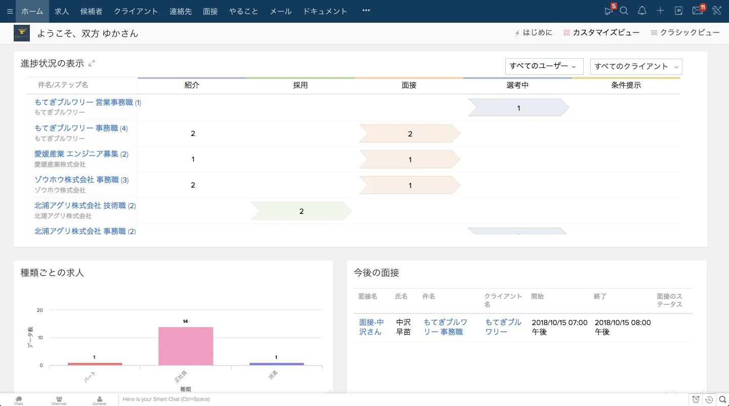The width and height of the screenshot is (729, 406).
Task: Open the mail envelope icon with 11 badge
Action: [697, 11]
